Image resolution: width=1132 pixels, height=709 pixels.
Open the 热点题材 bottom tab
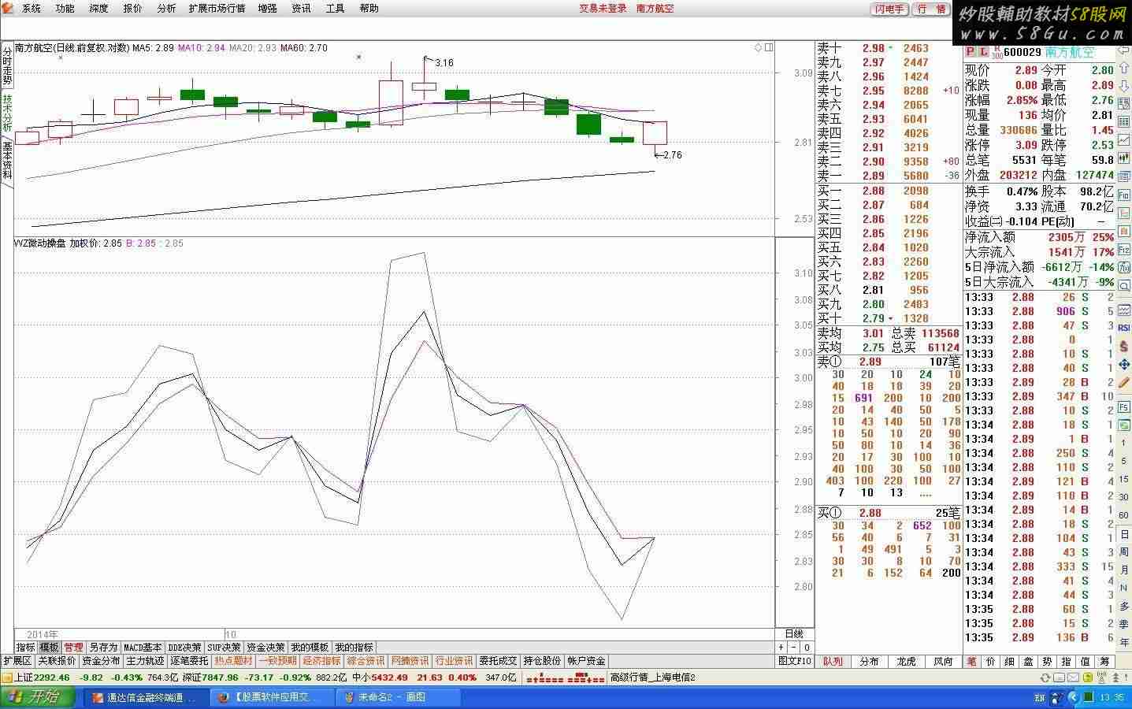click(234, 661)
